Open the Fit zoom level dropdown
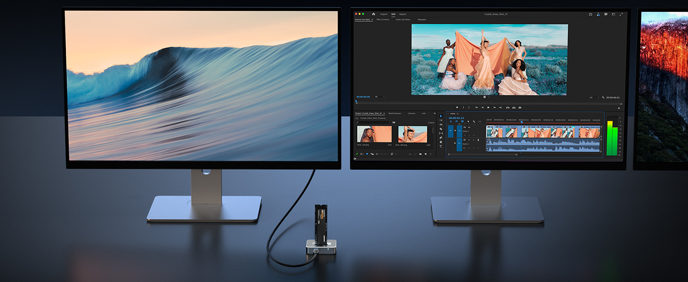This screenshot has width=688, height=282. coord(379,97)
